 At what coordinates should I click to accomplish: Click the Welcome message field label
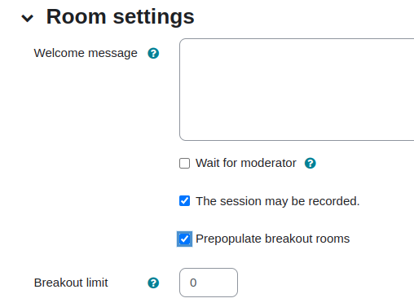point(86,53)
